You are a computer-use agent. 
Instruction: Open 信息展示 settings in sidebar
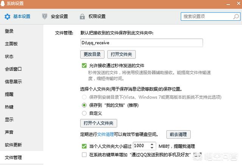[x=22, y=82]
